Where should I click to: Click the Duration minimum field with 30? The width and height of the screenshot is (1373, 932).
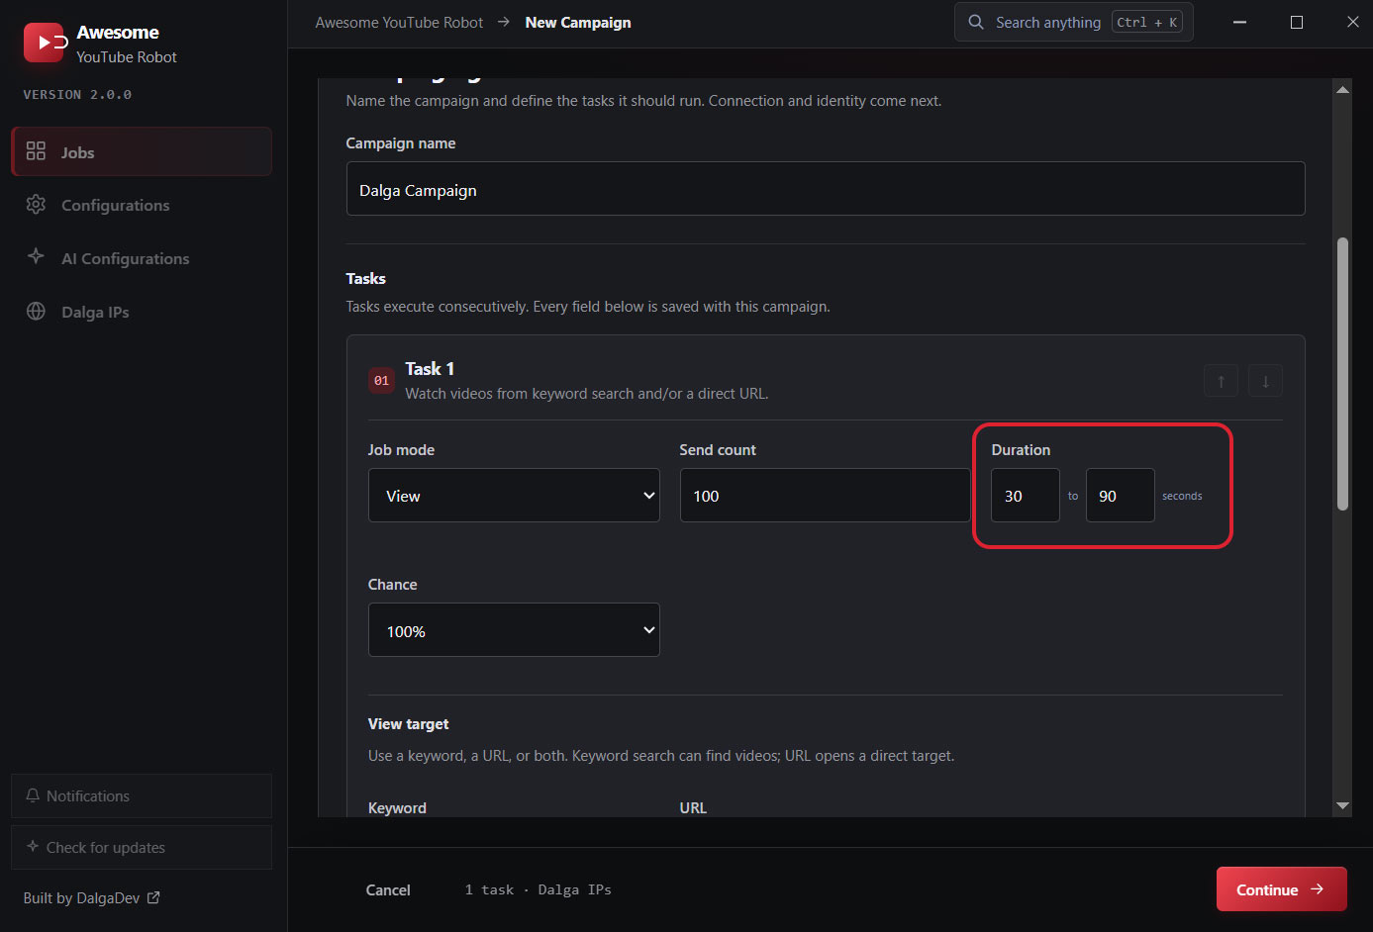pos(1026,496)
